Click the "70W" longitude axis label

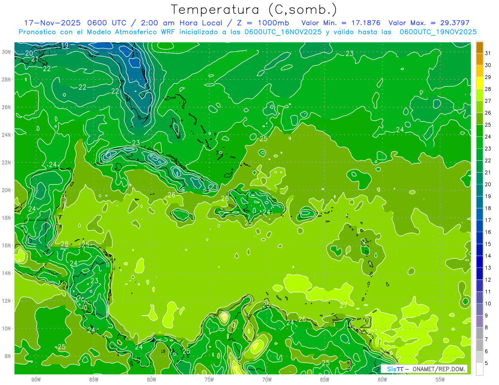tap(267, 380)
